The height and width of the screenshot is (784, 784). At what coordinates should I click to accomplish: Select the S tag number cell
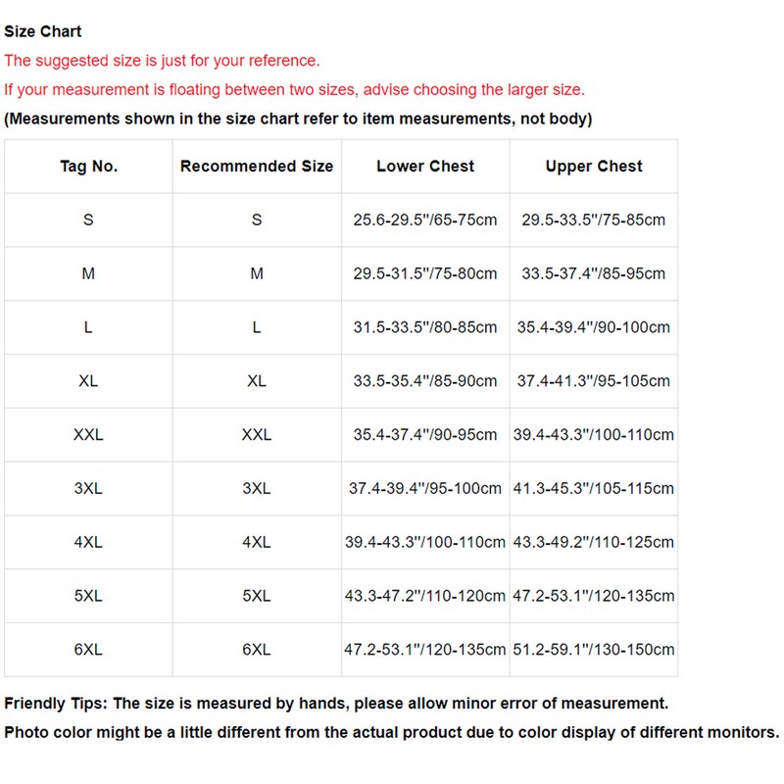(88, 220)
